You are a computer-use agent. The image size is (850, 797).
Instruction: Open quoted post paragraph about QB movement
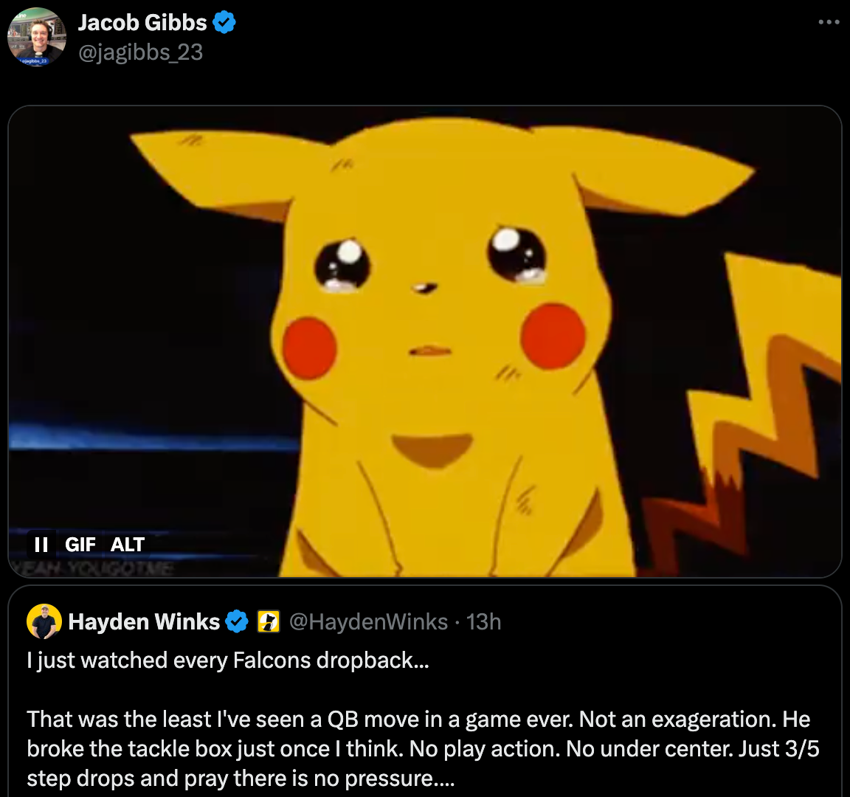[x=423, y=749]
